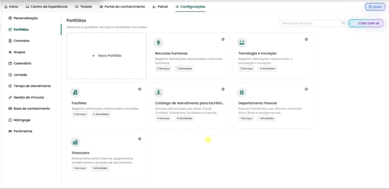Focus the Pesquisar Serviços search field

[x=310, y=23]
